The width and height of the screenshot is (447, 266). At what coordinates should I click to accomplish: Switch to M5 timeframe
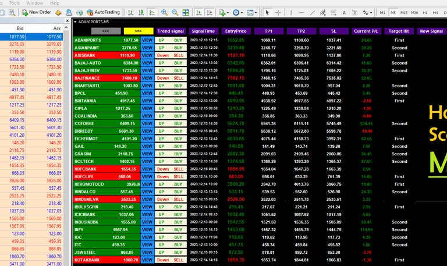(393, 13)
